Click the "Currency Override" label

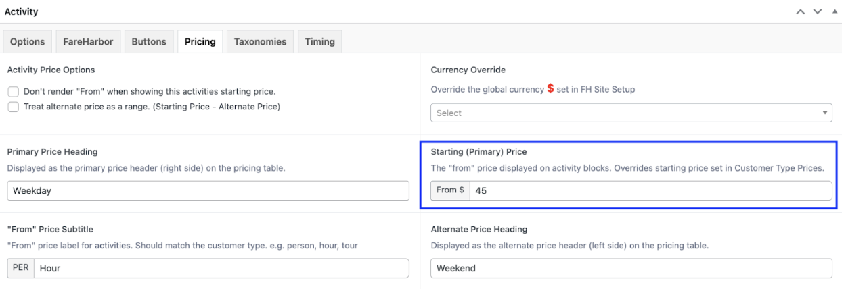468,70
